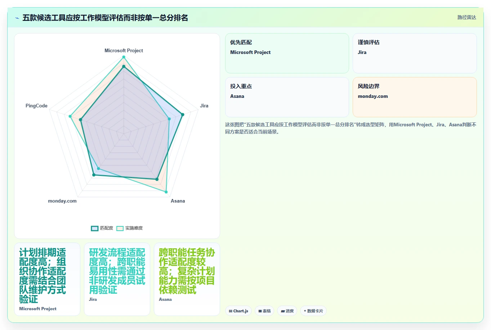Click the Jira radar axis label
This screenshot has width=491, height=330.
tap(204, 106)
